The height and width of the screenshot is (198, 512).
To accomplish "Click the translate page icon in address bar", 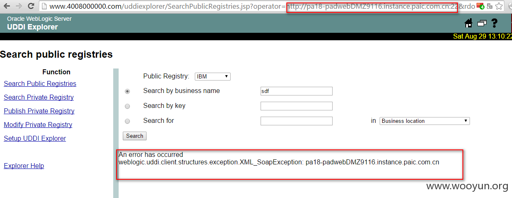I will pos(490,6).
